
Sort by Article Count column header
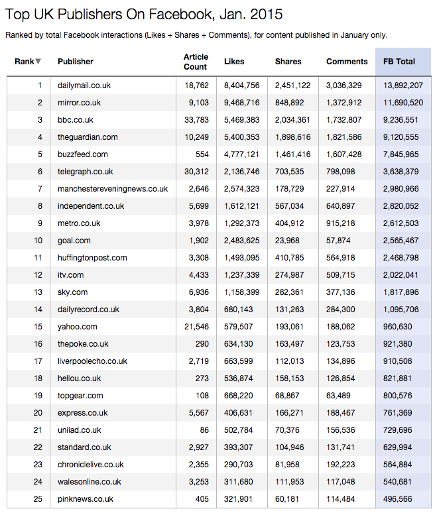pos(196,62)
